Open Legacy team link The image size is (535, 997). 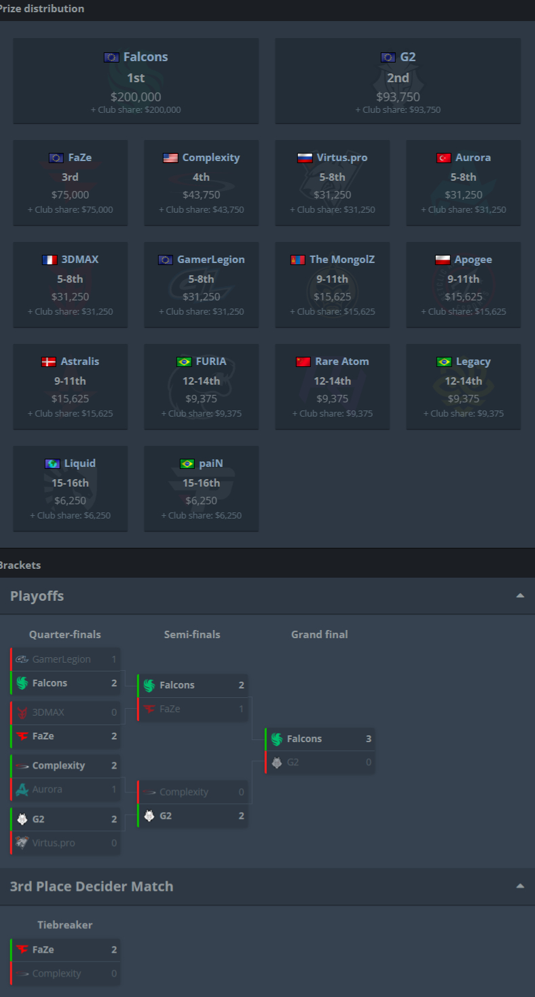tap(473, 362)
